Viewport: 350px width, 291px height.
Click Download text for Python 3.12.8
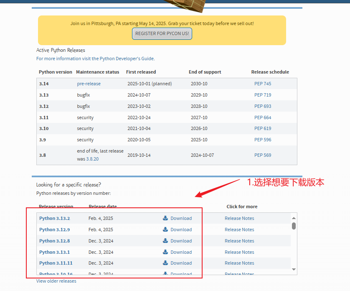(181, 241)
